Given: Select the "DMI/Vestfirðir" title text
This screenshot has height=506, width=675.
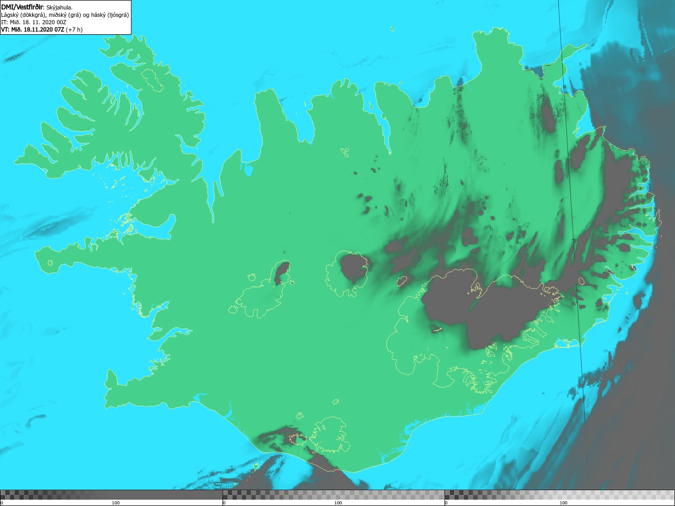Looking at the screenshot, I should point(22,7).
